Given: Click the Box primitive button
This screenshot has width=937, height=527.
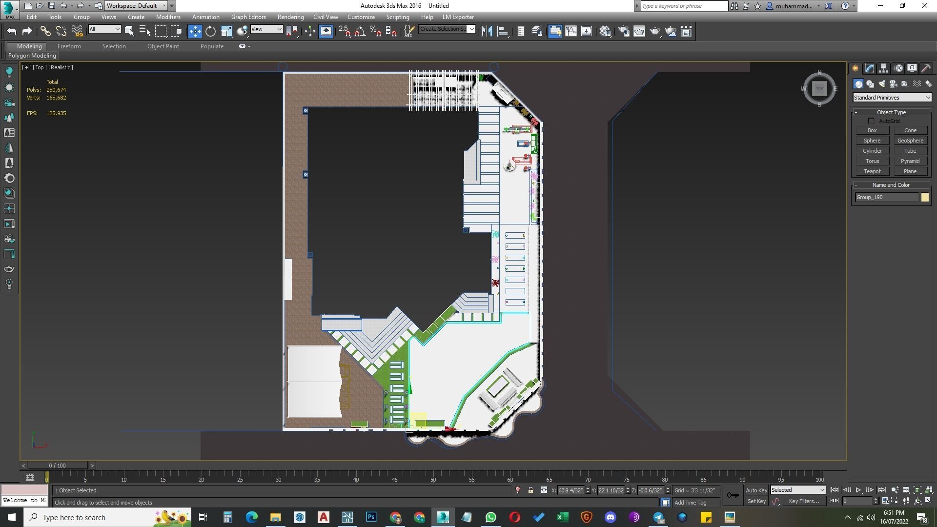Looking at the screenshot, I should pos(872,130).
